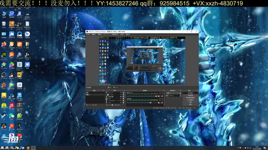Toggle lock of the image source

tap(123, 98)
